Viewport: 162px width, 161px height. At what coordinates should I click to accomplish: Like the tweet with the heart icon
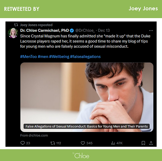coord(83,143)
